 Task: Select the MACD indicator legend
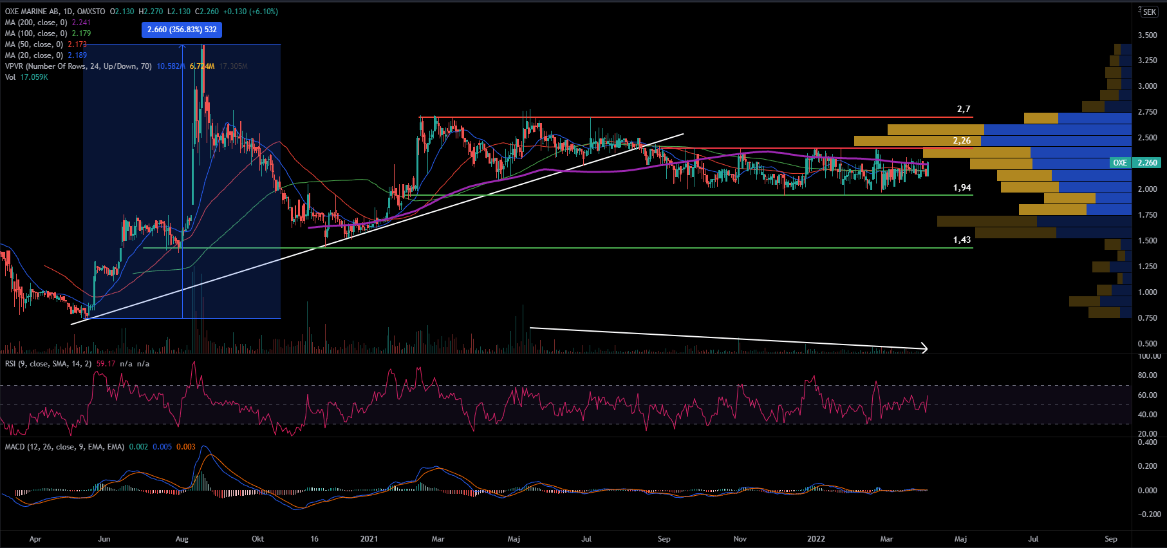[x=64, y=447]
